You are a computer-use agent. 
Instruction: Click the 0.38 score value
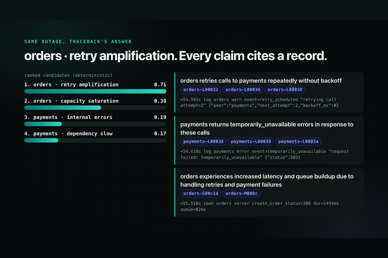[x=160, y=101]
